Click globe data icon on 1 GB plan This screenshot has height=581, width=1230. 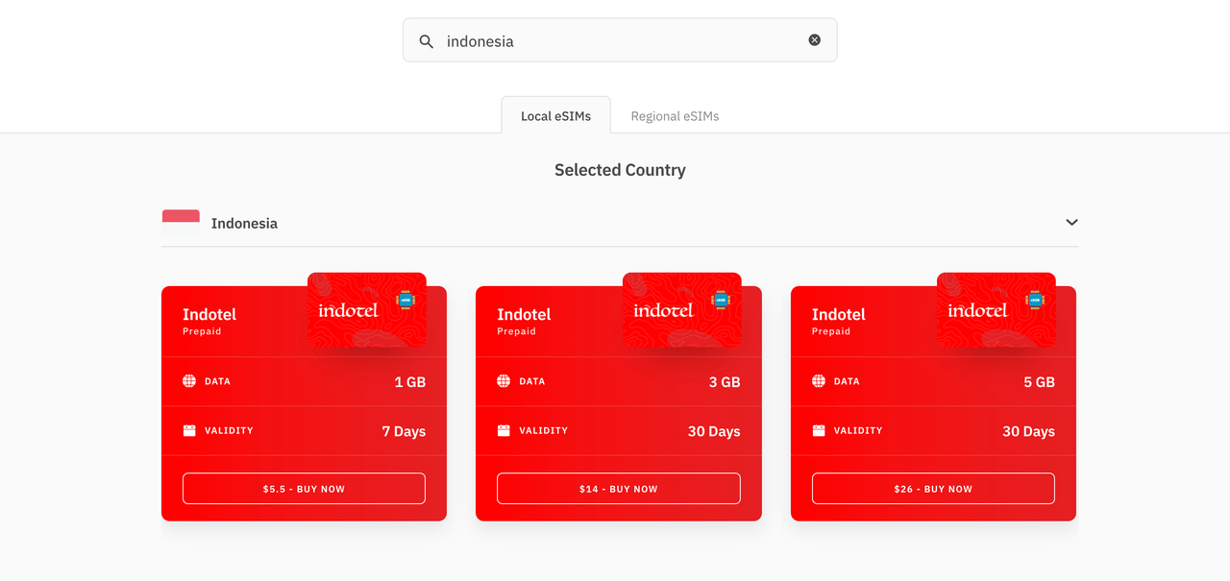[189, 381]
